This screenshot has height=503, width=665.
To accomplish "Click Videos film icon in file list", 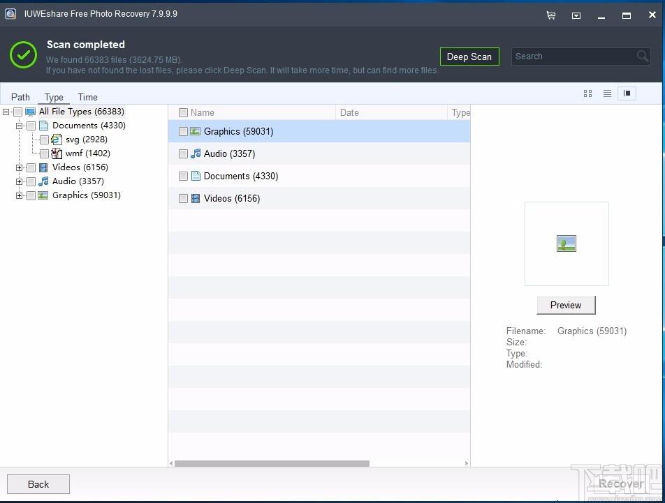I will [196, 198].
